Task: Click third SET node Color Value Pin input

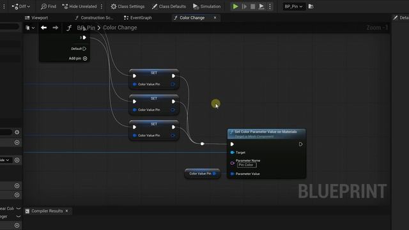Action: [135, 135]
